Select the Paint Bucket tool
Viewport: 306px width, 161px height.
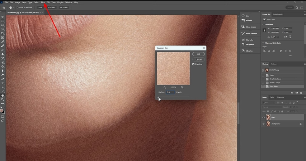pyautogui.click(x=3, y=67)
